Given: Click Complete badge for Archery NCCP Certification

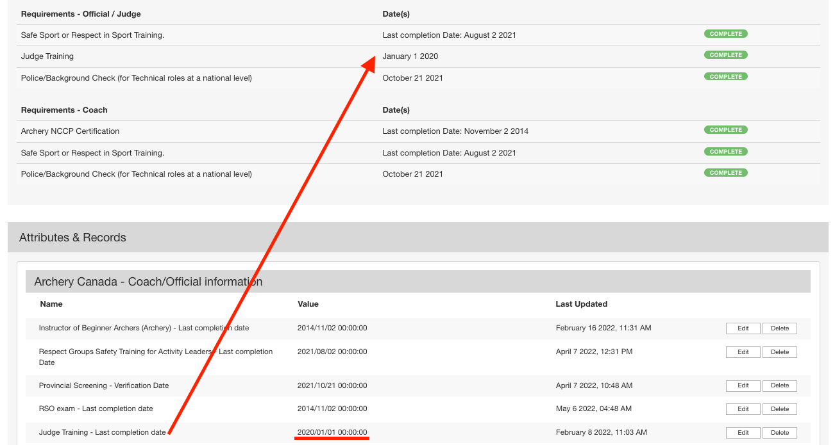Looking at the screenshot, I should coord(725,130).
